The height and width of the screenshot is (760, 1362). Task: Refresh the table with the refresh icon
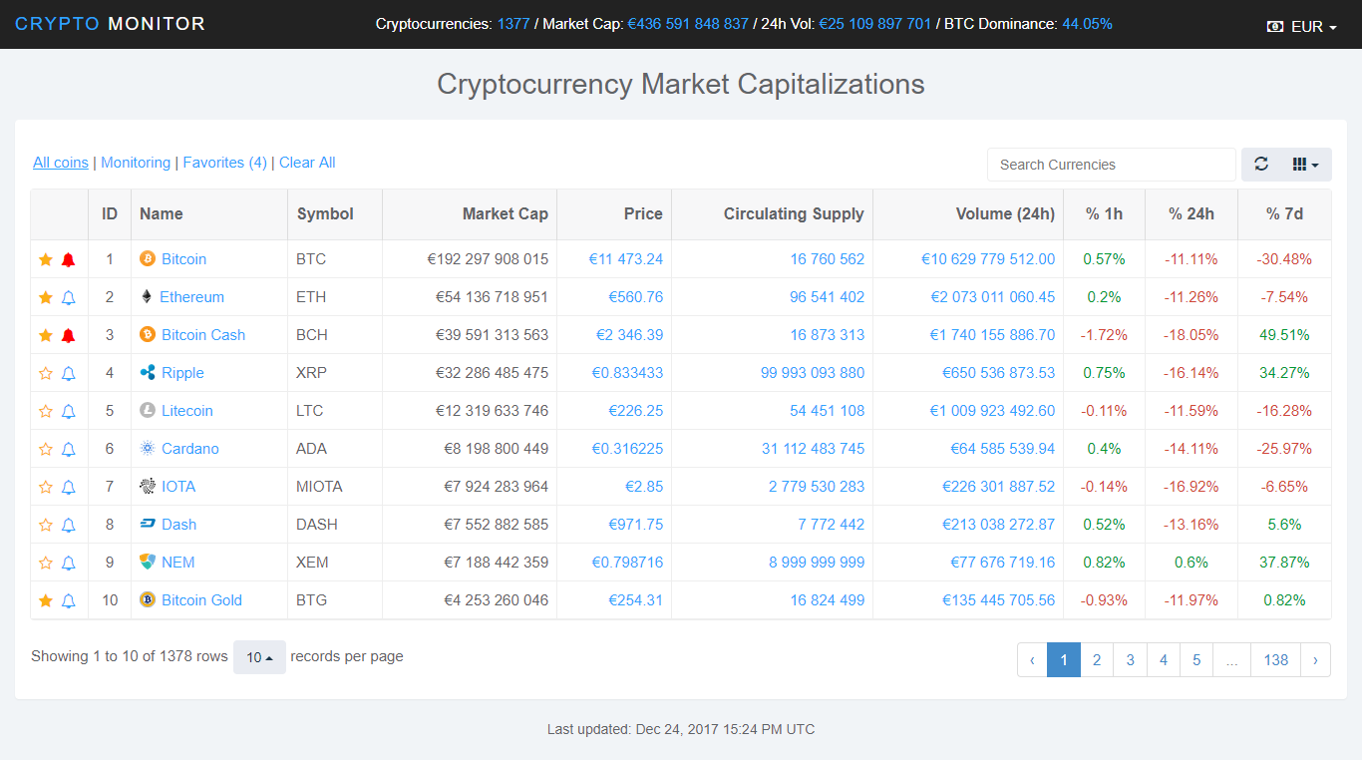(1261, 165)
